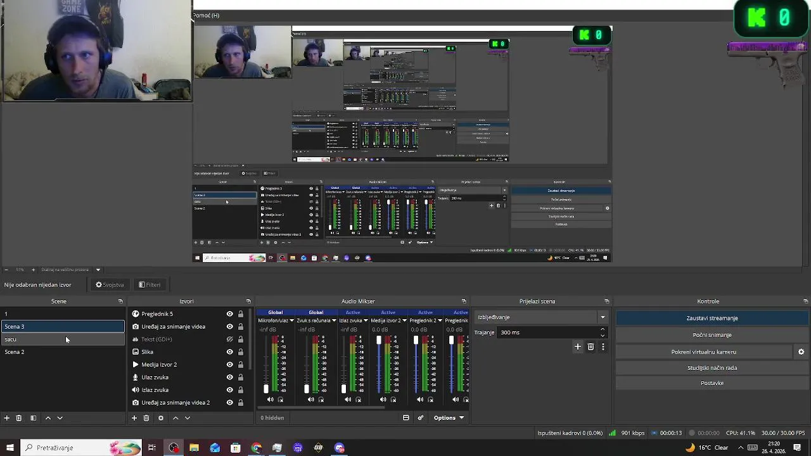Delete selected scene with trash icon
Image resolution: width=811 pixels, height=456 pixels.
click(x=19, y=418)
